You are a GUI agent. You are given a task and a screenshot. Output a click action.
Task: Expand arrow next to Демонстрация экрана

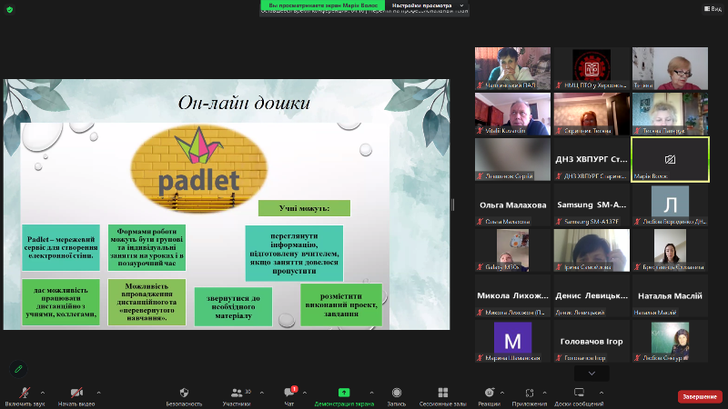[x=371, y=393]
